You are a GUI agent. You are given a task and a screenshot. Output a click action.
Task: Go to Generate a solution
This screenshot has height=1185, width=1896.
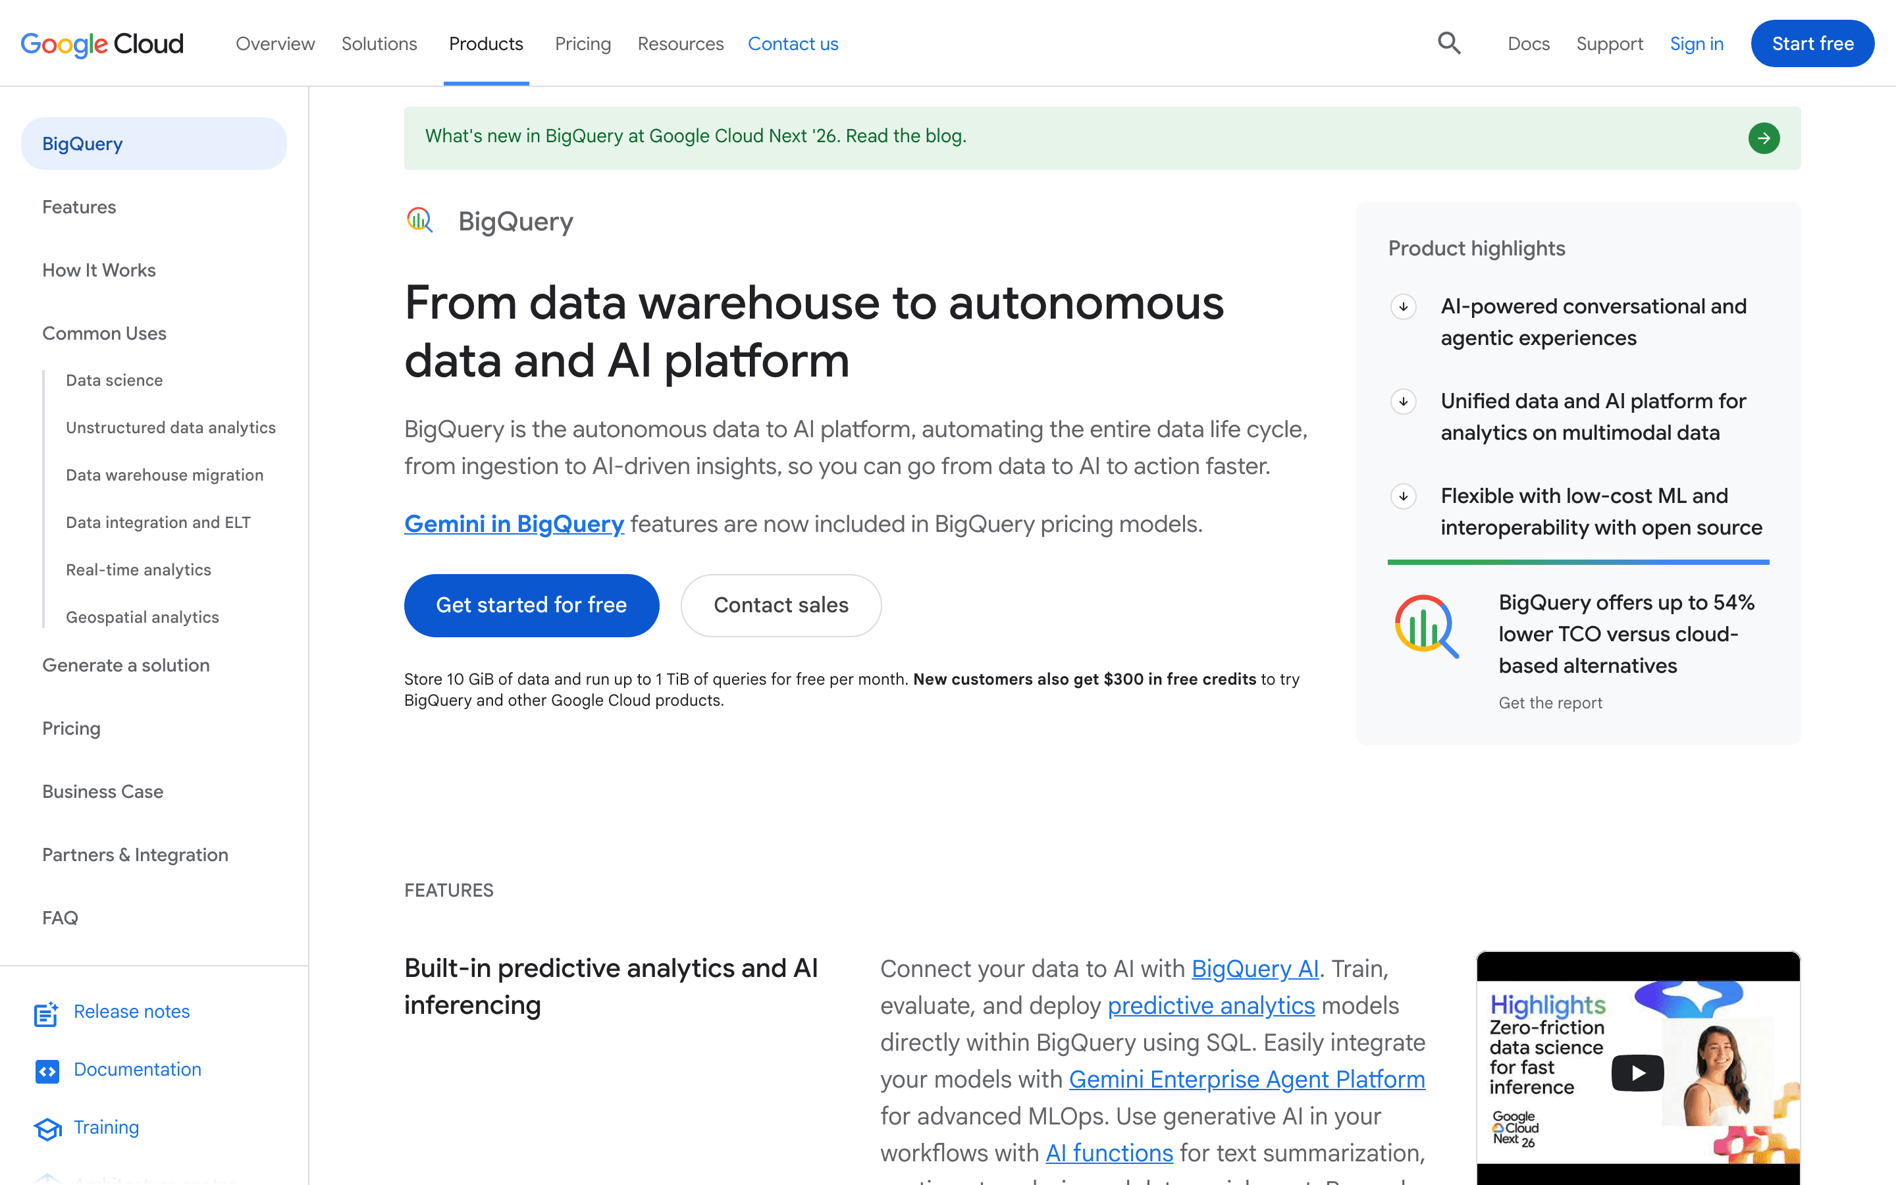(x=126, y=666)
